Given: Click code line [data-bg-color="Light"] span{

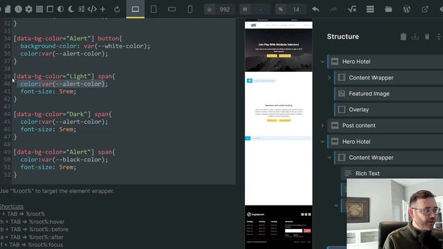Looking at the screenshot, I should point(64,76).
